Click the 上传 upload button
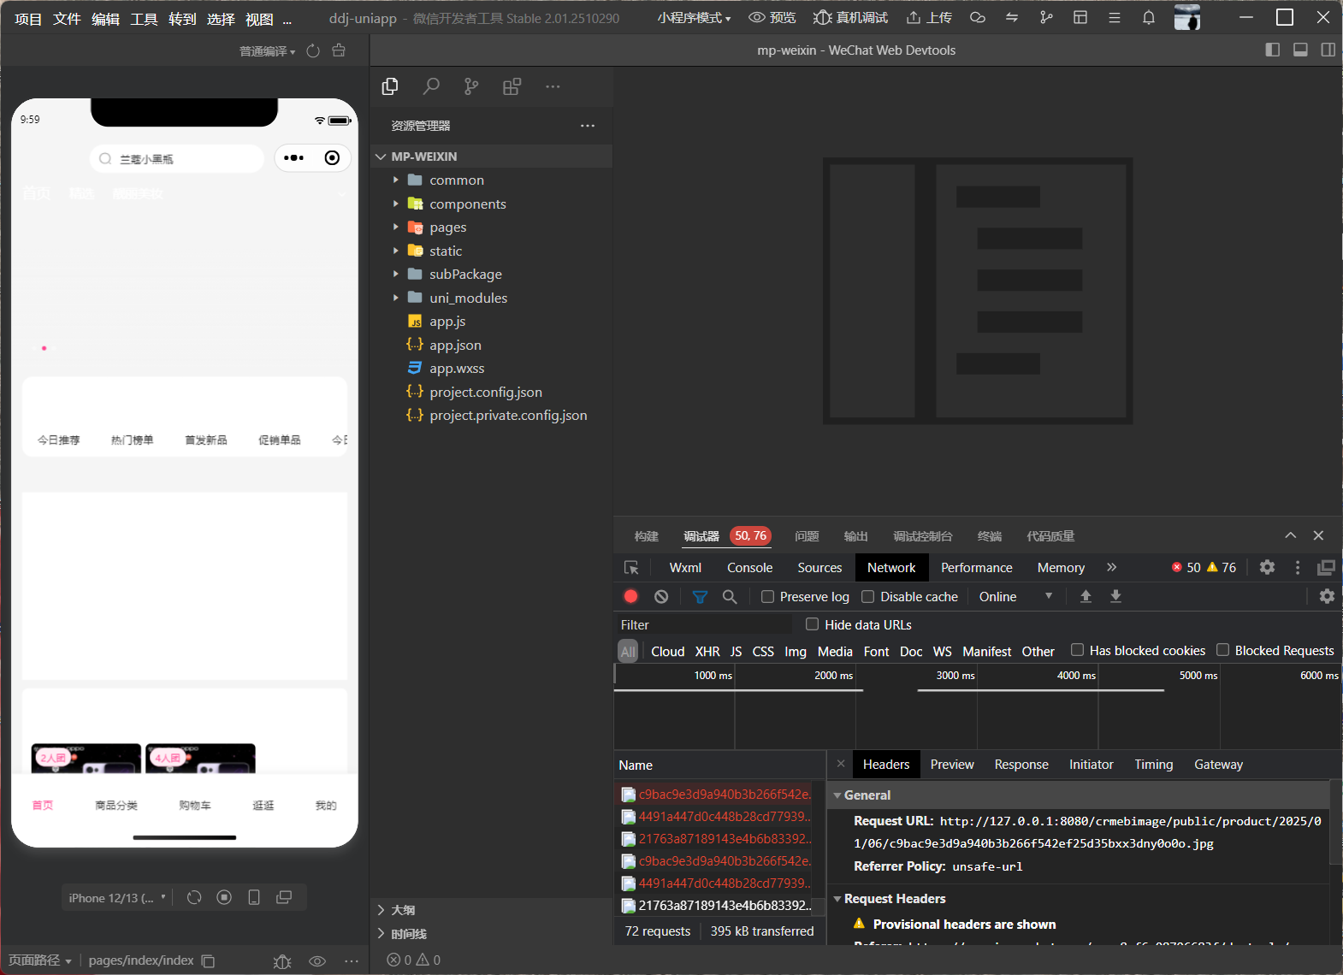This screenshot has width=1343, height=975. click(929, 17)
